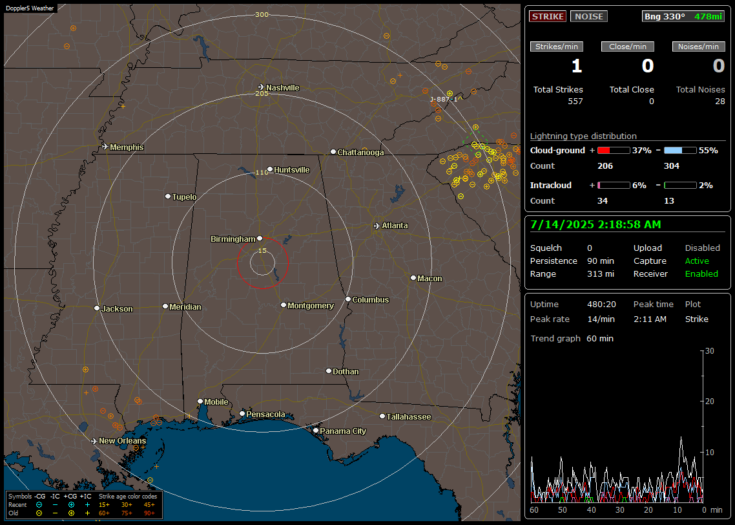Click the Strikes/min label box
This screenshot has height=525, width=735.
pyautogui.click(x=556, y=47)
